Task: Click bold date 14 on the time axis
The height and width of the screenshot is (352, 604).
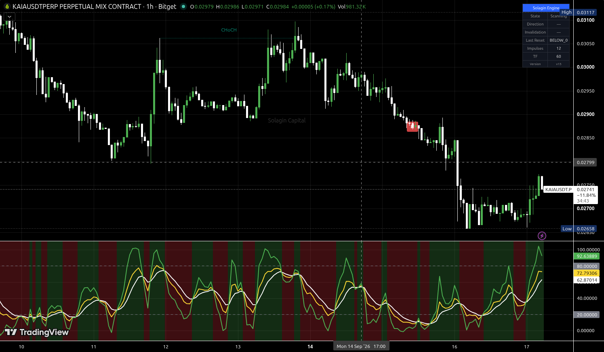Action: pyautogui.click(x=310, y=347)
